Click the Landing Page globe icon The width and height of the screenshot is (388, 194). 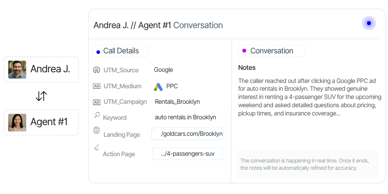click(x=96, y=130)
